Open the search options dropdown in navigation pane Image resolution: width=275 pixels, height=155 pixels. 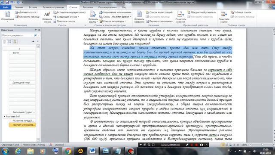[39, 35]
